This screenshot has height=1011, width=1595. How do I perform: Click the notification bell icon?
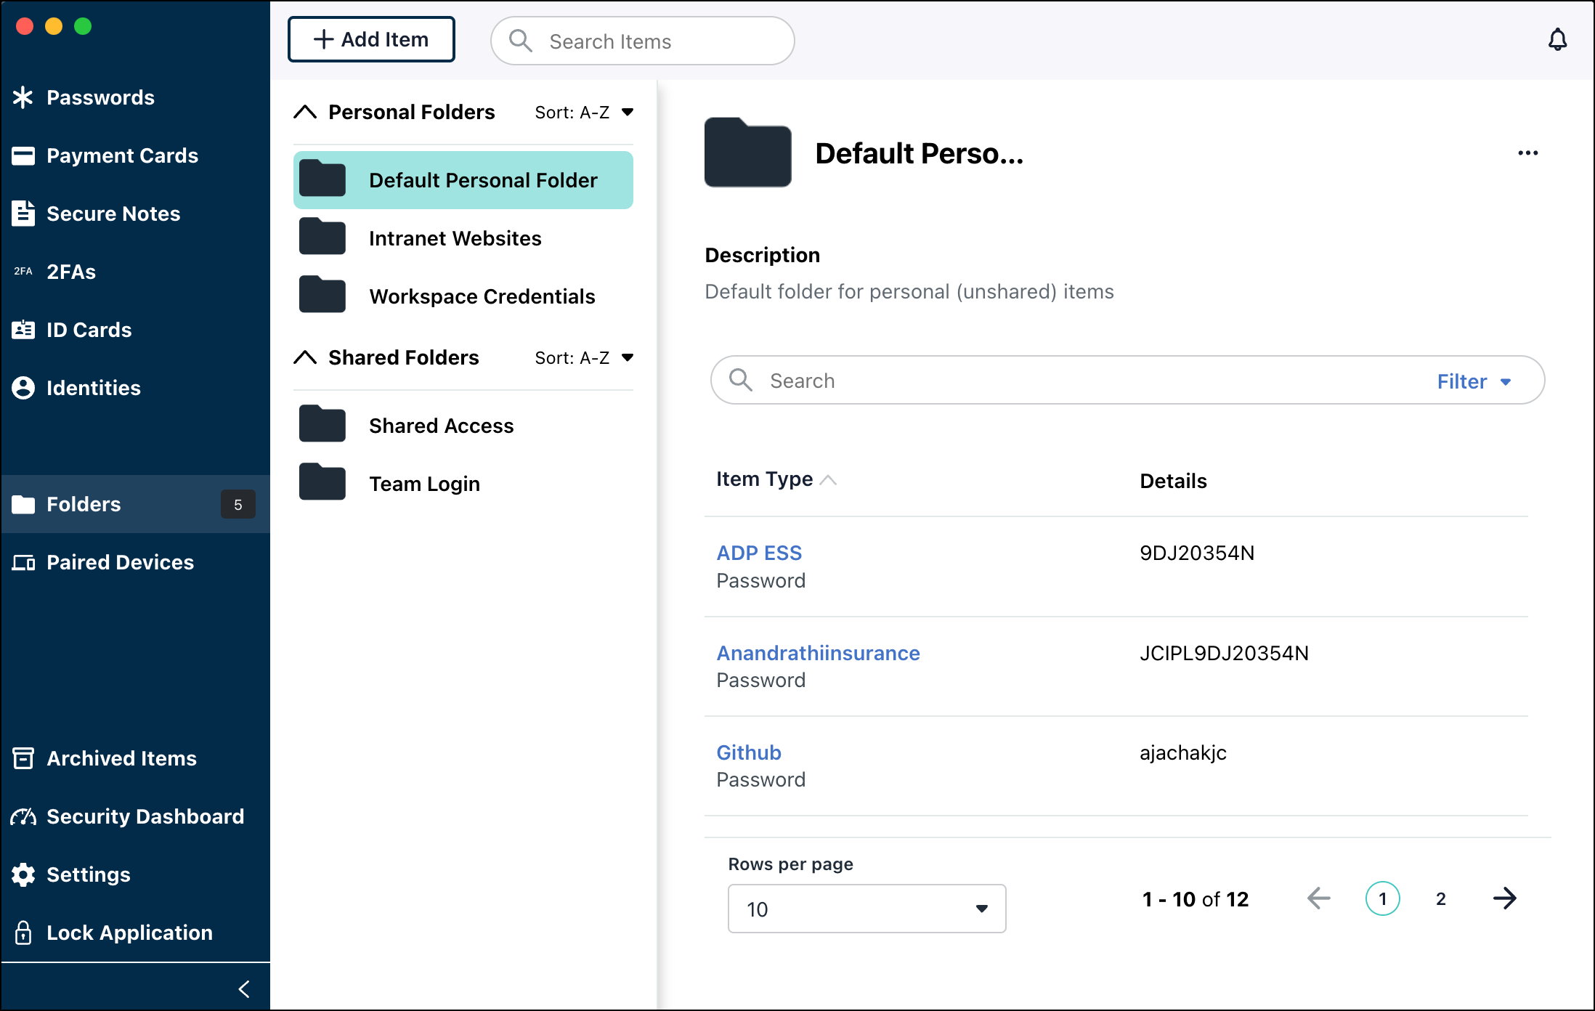tap(1556, 39)
